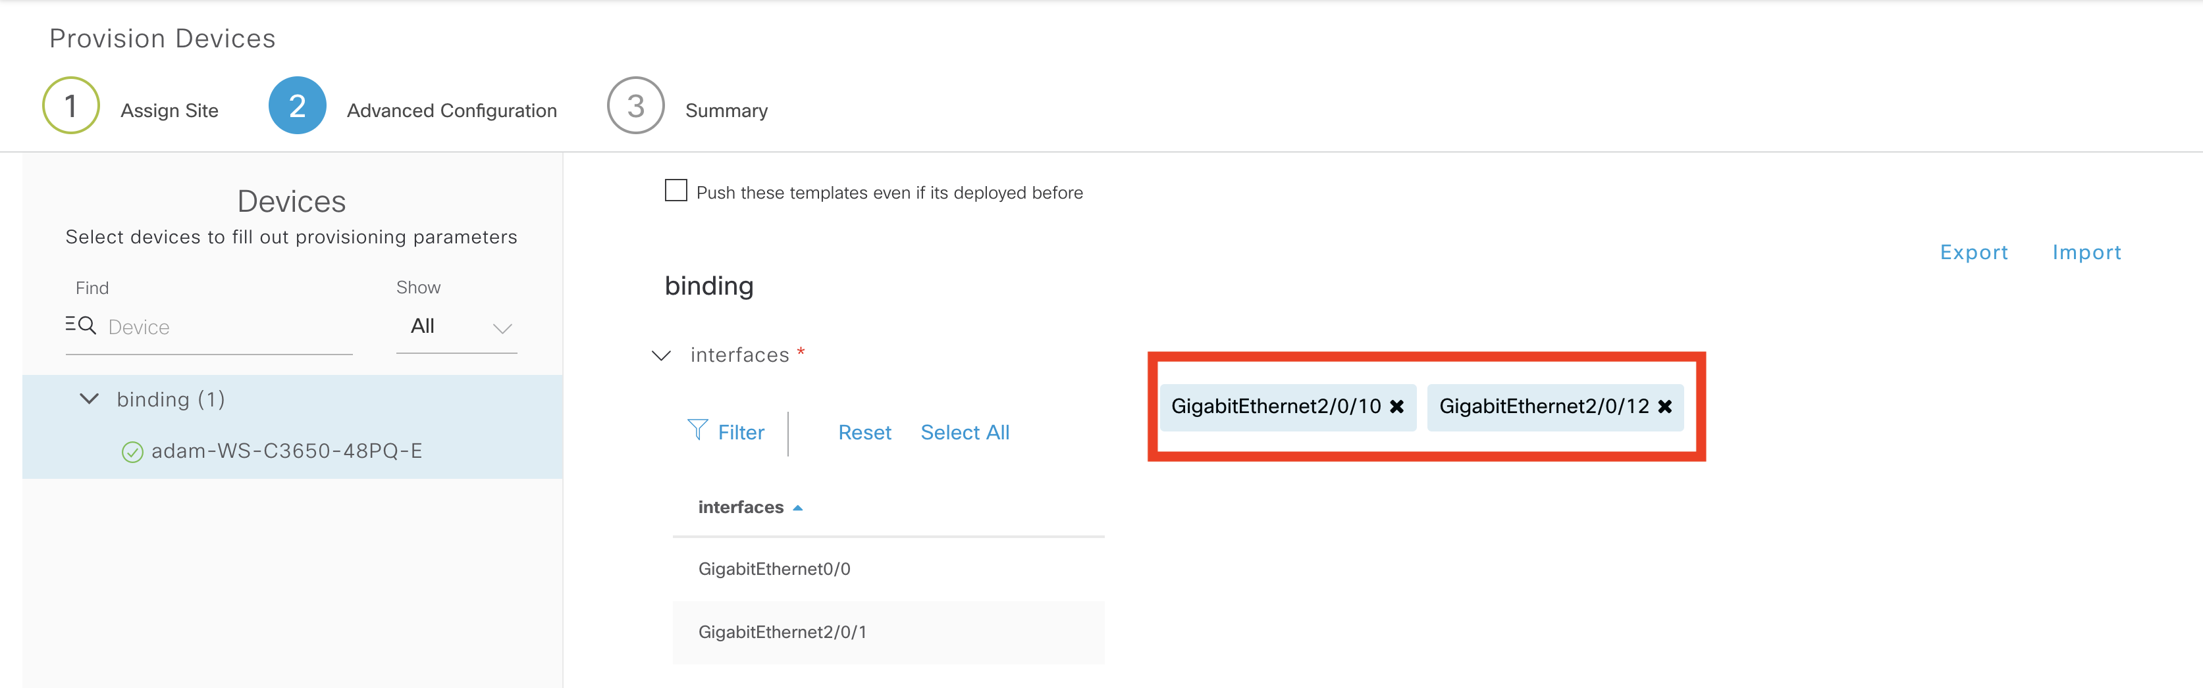
Task: Click step 3 circle for Summary
Action: (x=635, y=106)
